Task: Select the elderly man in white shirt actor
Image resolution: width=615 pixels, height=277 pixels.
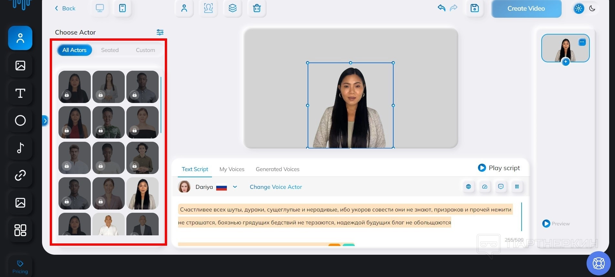Action: point(109,224)
